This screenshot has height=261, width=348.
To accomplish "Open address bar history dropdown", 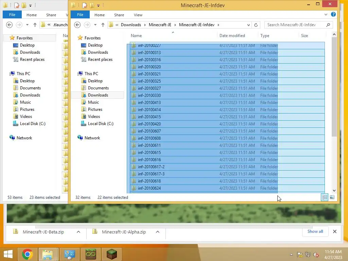I will click(248, 25).
